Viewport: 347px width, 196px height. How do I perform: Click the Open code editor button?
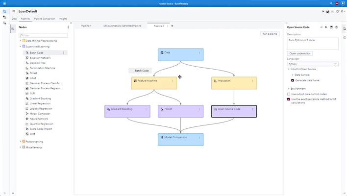coord(300,53)
